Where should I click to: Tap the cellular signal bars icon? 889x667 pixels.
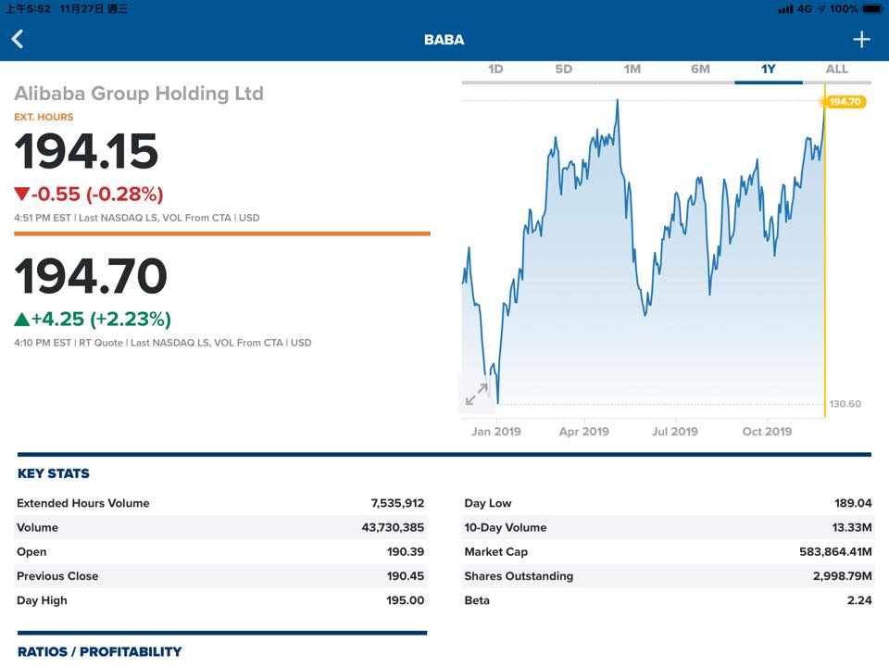click(785, 9)
